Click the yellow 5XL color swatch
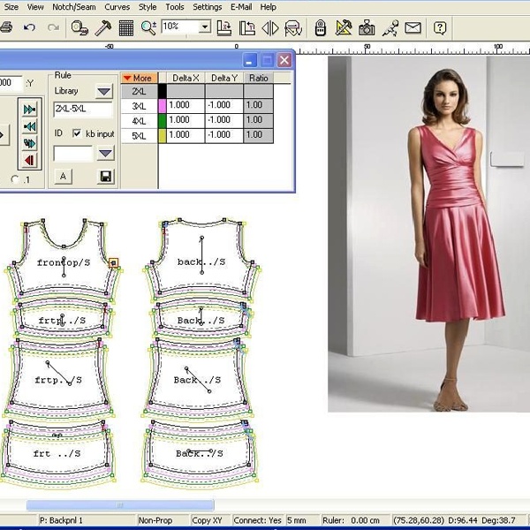This screenshot has height=530, width=530. 163,136
